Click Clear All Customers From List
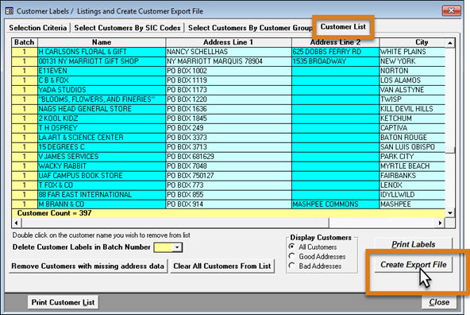This screenshot has height=315, width=470. [x=222, y=266]
